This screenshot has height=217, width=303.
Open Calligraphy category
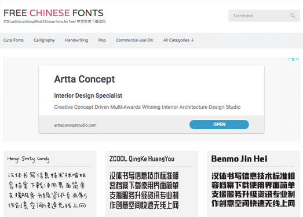[x=44, y=40]
